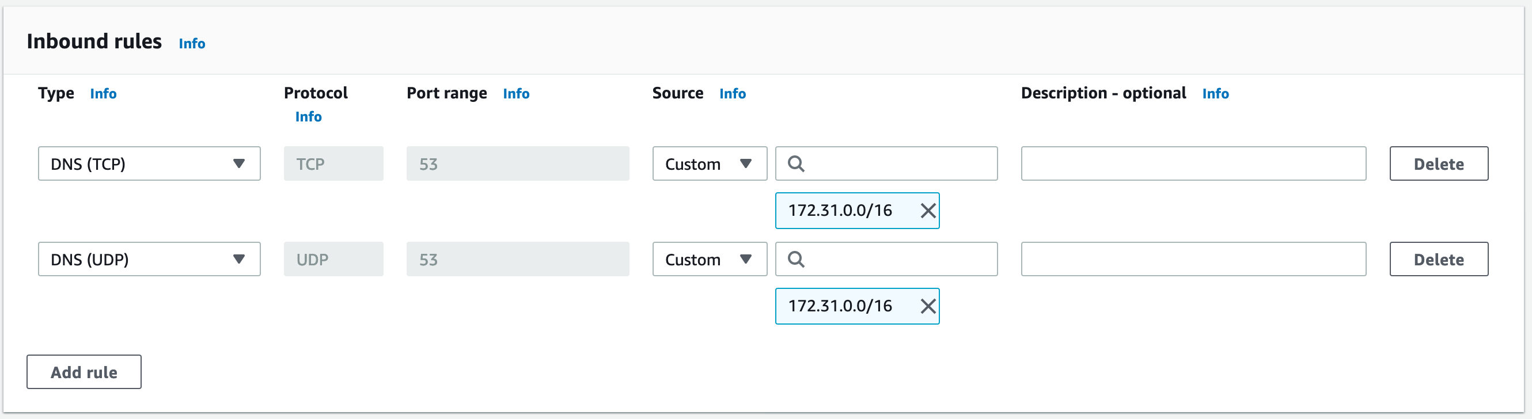Open the Info link next to Port range
Image resolution: width=1532 pixels, height=419 pixels.
coord(515,94)
